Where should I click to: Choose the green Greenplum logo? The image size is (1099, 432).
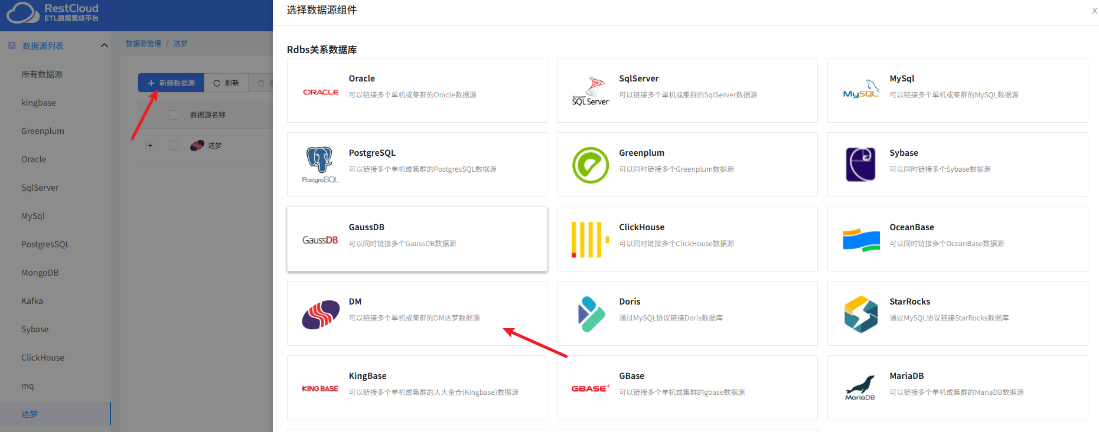591,165
